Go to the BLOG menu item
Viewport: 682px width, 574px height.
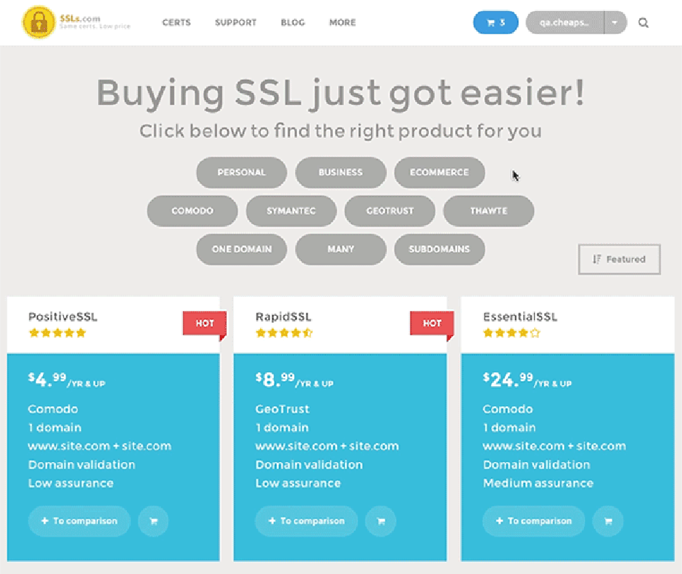[293, 23]
